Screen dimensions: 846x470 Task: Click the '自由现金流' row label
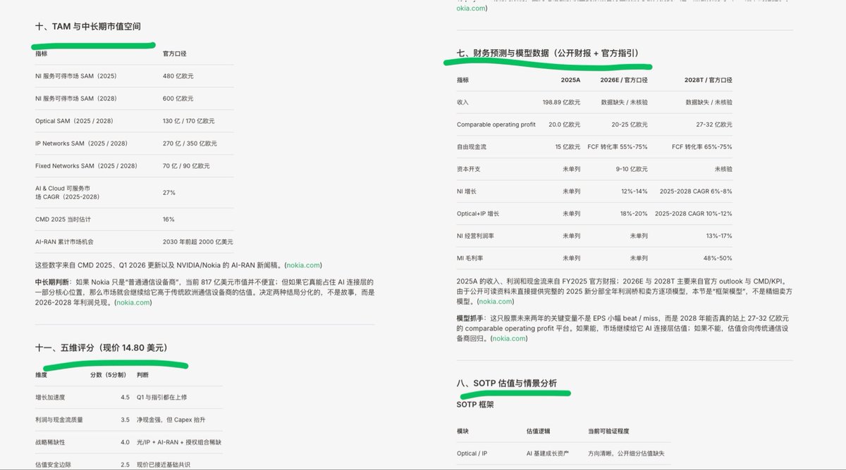click(472, 146)
